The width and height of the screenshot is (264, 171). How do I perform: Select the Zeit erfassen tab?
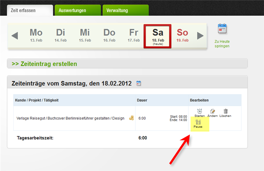click(30, 11)
